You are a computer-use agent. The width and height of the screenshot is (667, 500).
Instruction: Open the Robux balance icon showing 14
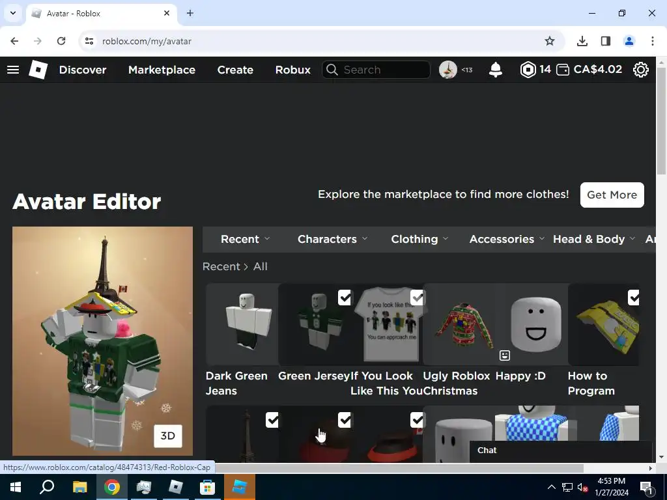[x=528, y=70]
